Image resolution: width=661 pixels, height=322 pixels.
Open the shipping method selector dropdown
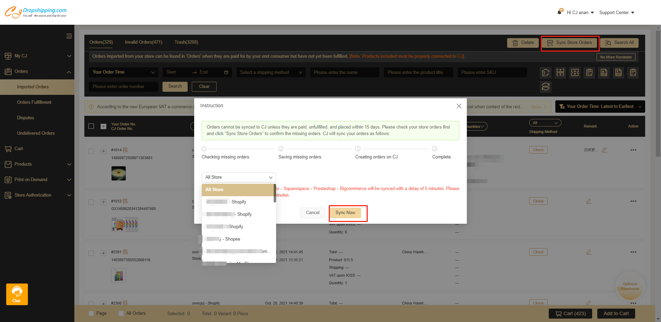pos(271,72)
